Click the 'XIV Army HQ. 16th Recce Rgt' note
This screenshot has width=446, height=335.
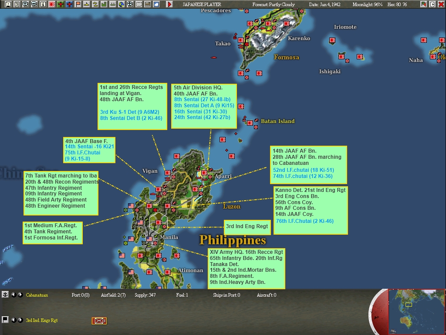click(247, 268)
